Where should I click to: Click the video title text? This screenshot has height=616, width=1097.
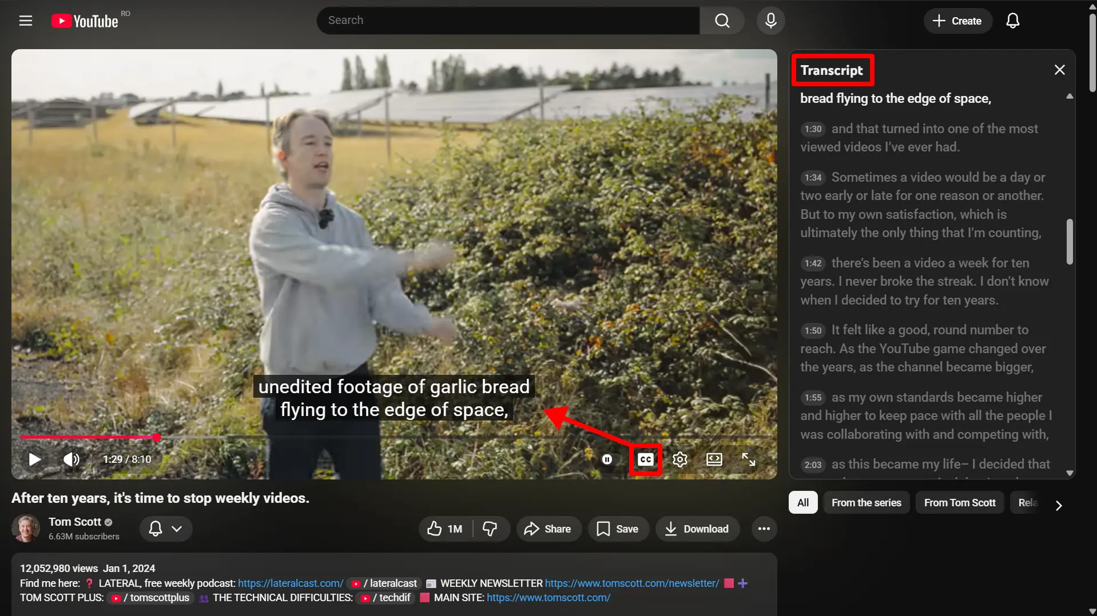click(x=160, y=498)
